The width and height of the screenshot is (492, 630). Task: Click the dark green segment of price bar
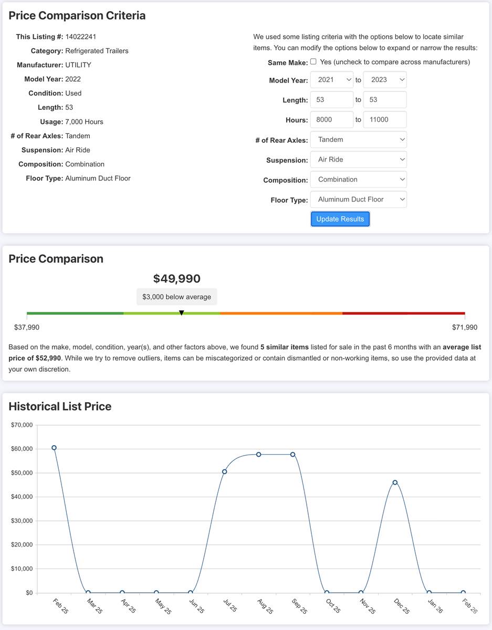[x=75, y=313]
